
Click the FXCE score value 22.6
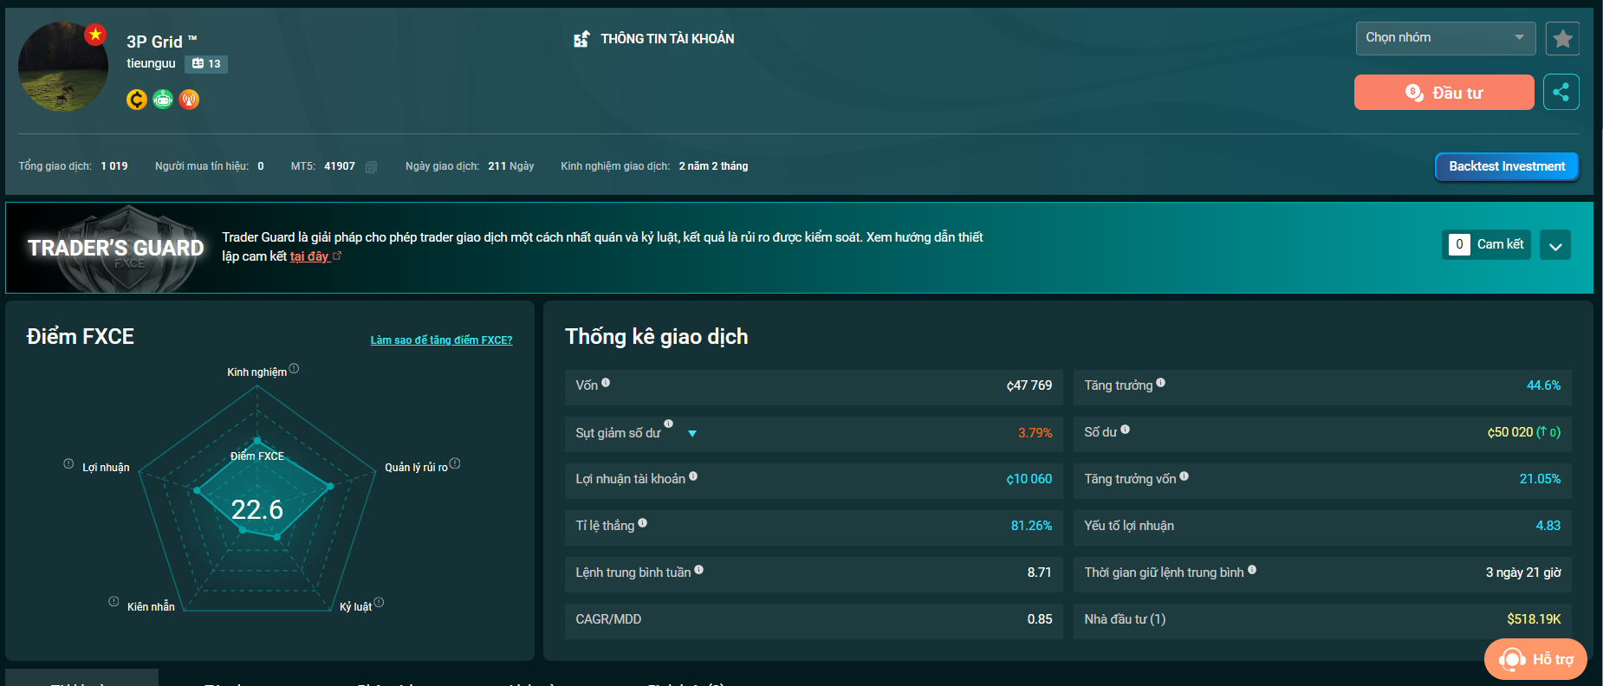[x=256, y=509]
